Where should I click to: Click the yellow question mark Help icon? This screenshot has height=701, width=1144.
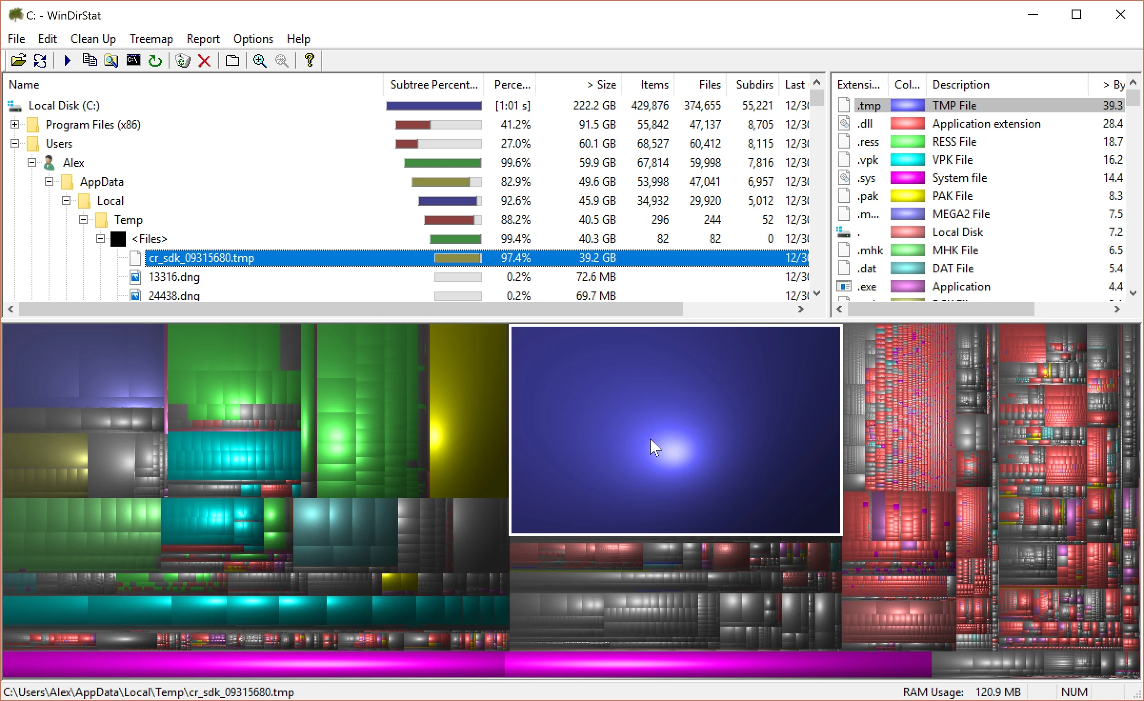pos(310,60)
